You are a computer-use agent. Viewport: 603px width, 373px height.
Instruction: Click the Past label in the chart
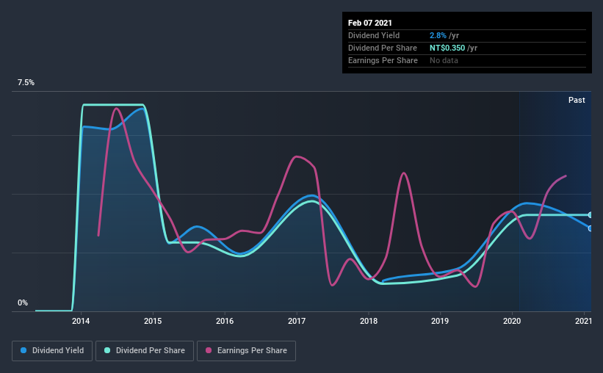click(x=577, y=100)
